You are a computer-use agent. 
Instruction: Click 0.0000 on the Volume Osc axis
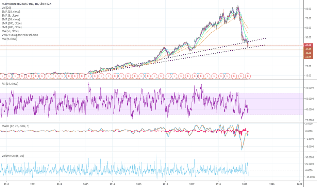(x=309, y=170)
